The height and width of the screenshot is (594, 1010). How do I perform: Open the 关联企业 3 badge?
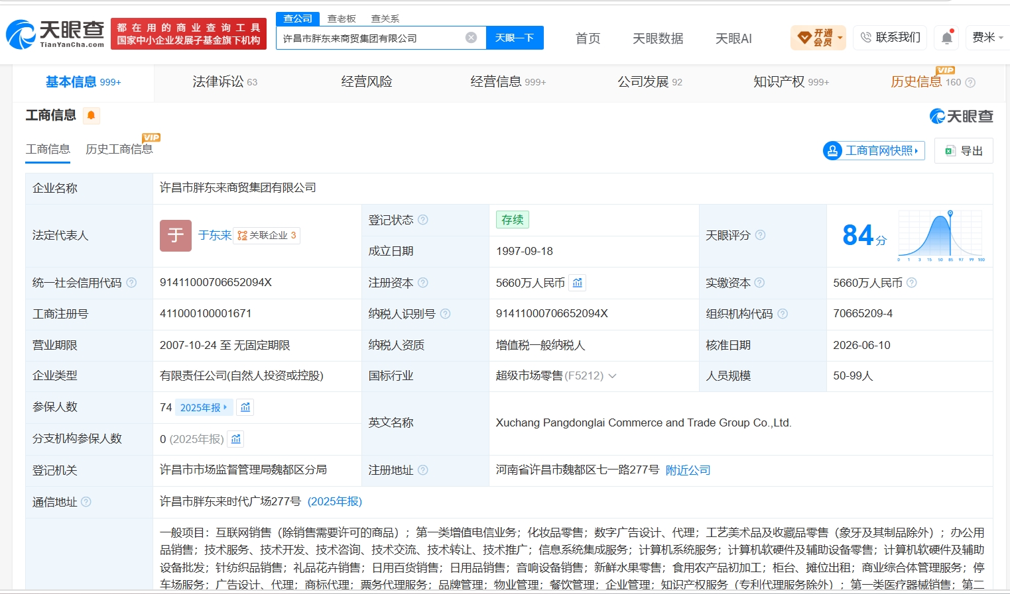[x=267, y=235]
